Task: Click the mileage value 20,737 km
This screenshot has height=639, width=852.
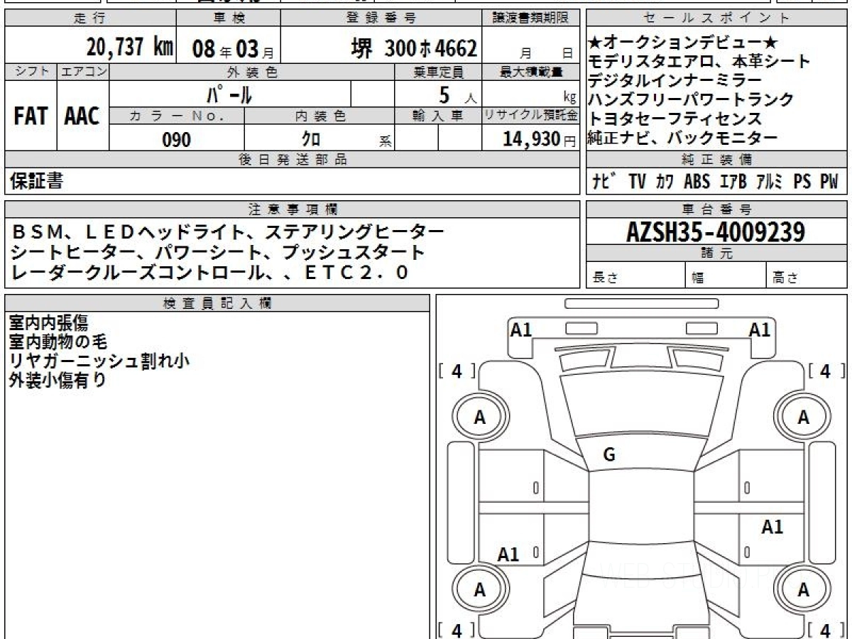Action: (x=129, y=48)
